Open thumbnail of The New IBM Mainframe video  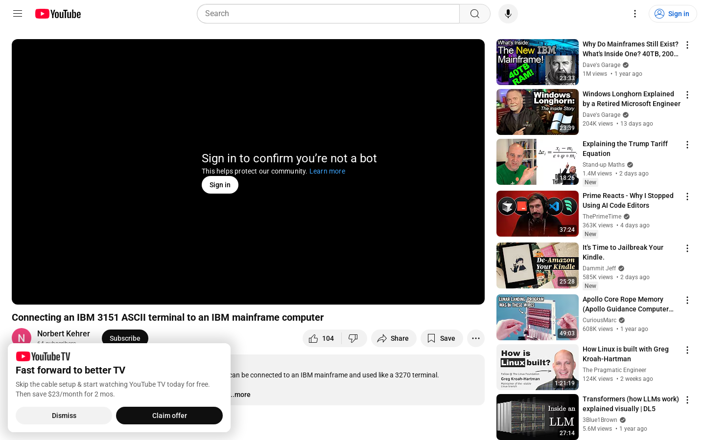pyautogui.click(x=538, y=62)
